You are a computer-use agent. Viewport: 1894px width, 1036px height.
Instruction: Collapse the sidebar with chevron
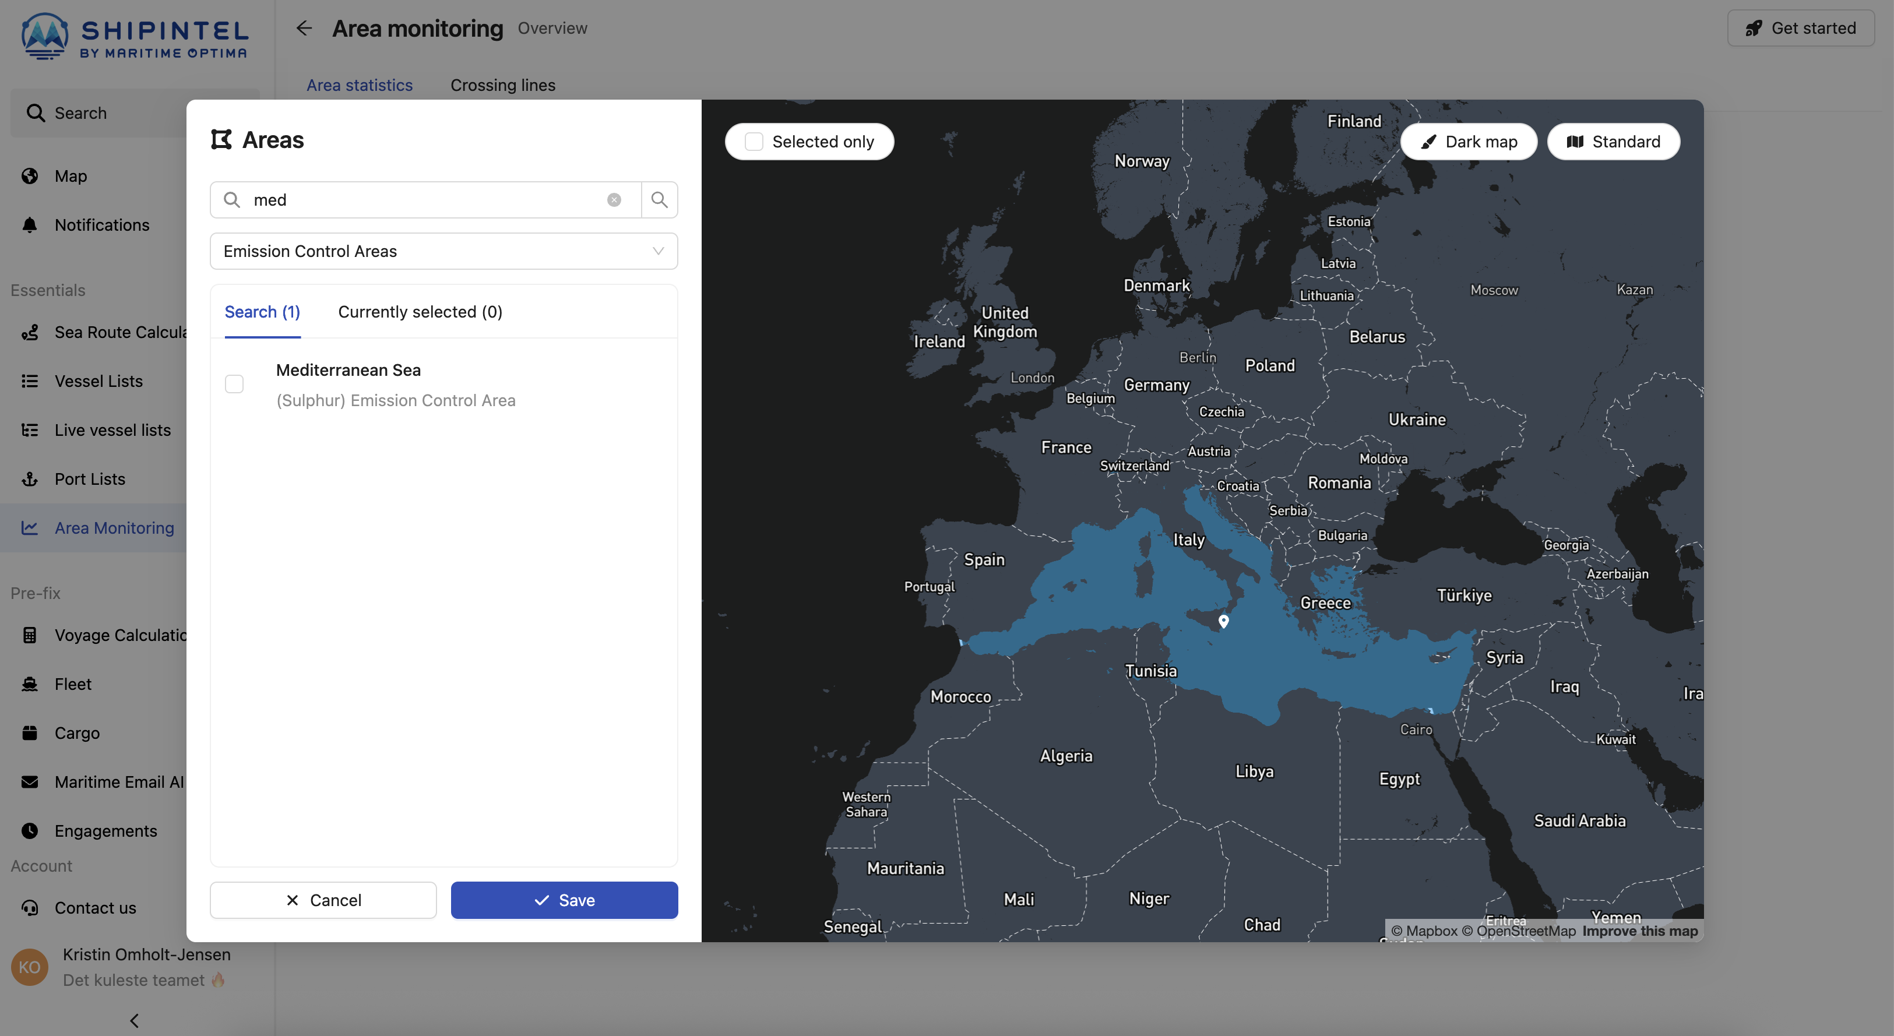click(134, 1021)
